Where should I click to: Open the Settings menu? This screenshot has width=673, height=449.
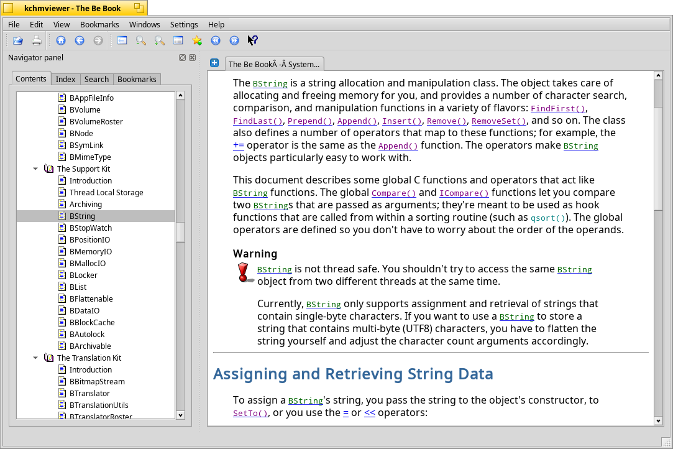point(184,24)
